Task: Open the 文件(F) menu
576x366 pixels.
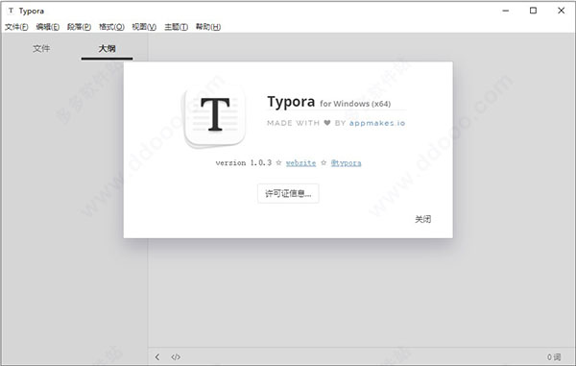Action: 16,27
